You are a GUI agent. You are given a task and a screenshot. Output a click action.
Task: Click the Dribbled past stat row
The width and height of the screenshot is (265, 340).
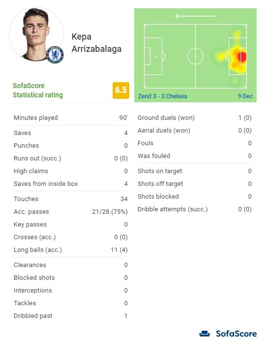click(x=71, y=316)
